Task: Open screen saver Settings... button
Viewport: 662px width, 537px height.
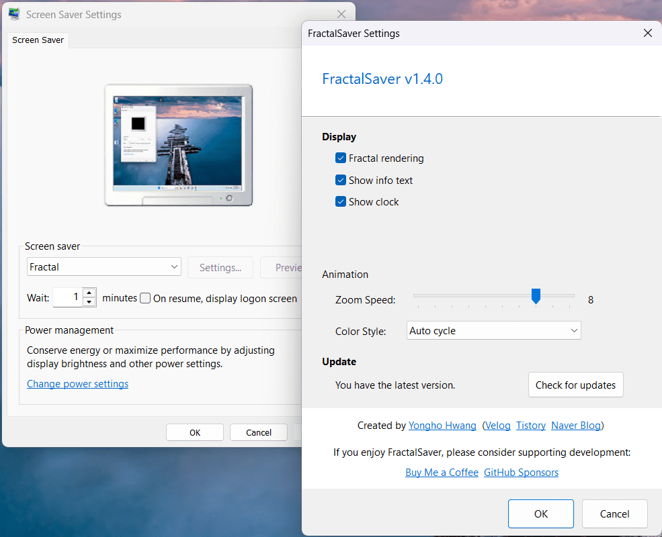Action: tap(220, 268)
